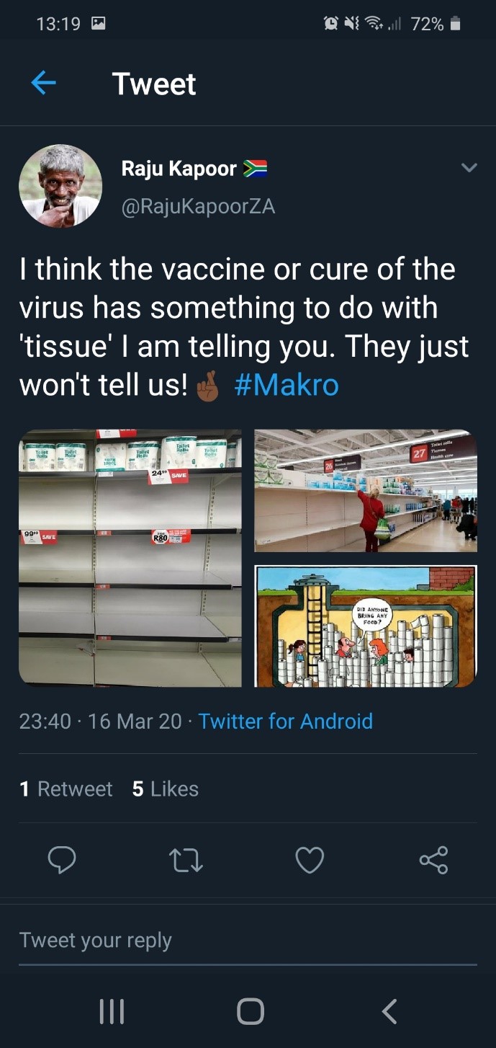Open the reply speech bubble icon
Image resolution: width=496 pixels, height=1048 pixels.
pyautogui.click(x=62, y=860)
